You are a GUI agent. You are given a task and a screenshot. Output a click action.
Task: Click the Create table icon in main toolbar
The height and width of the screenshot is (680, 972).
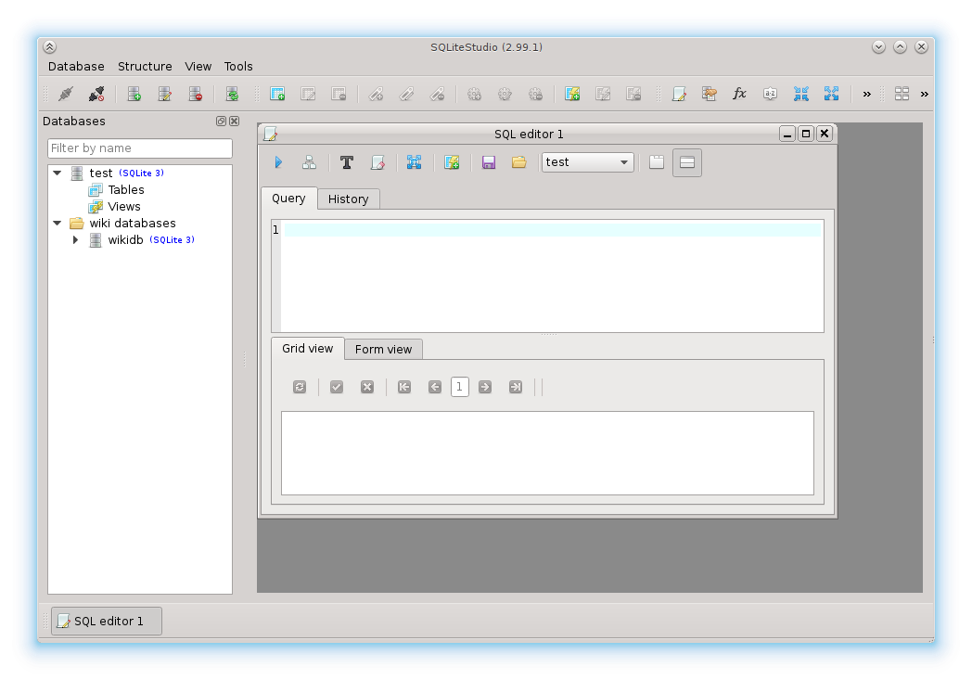(277, 95)
